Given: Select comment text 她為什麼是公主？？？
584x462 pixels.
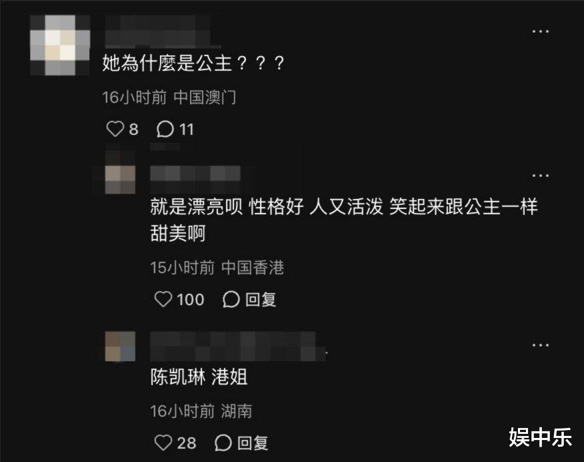Looking at the screenshot, I should (x=193, y=63).
